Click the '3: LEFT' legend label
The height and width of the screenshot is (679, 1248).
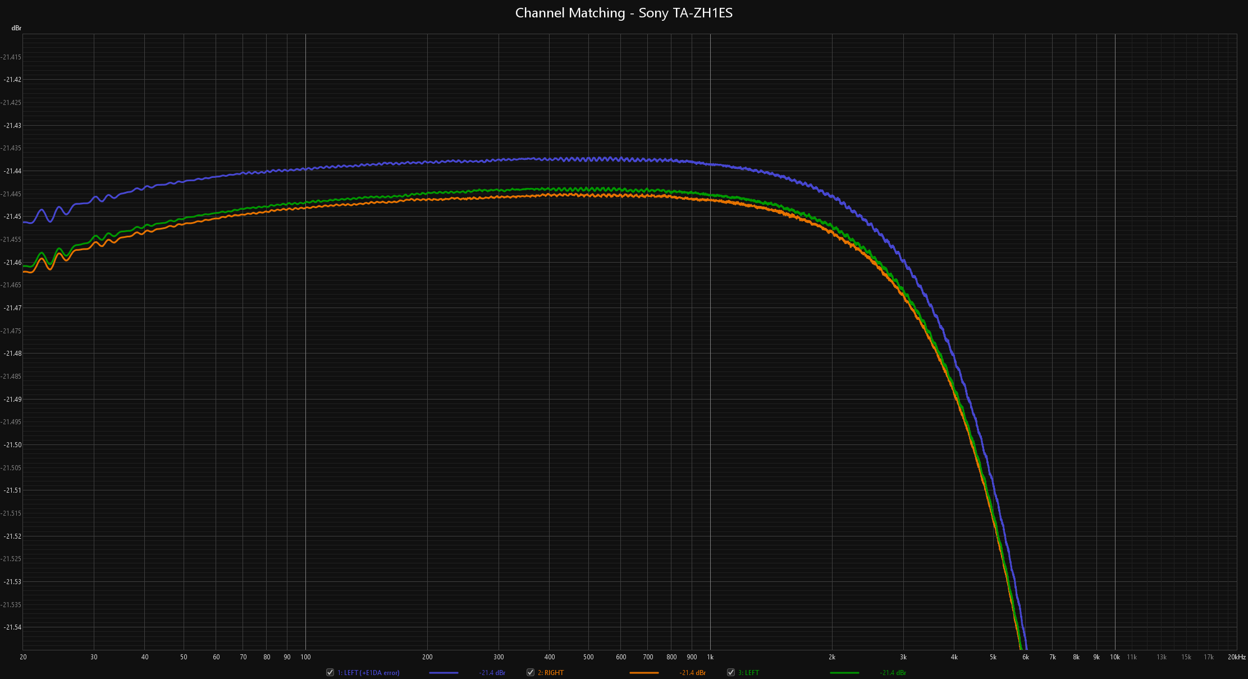coord(748,673)
